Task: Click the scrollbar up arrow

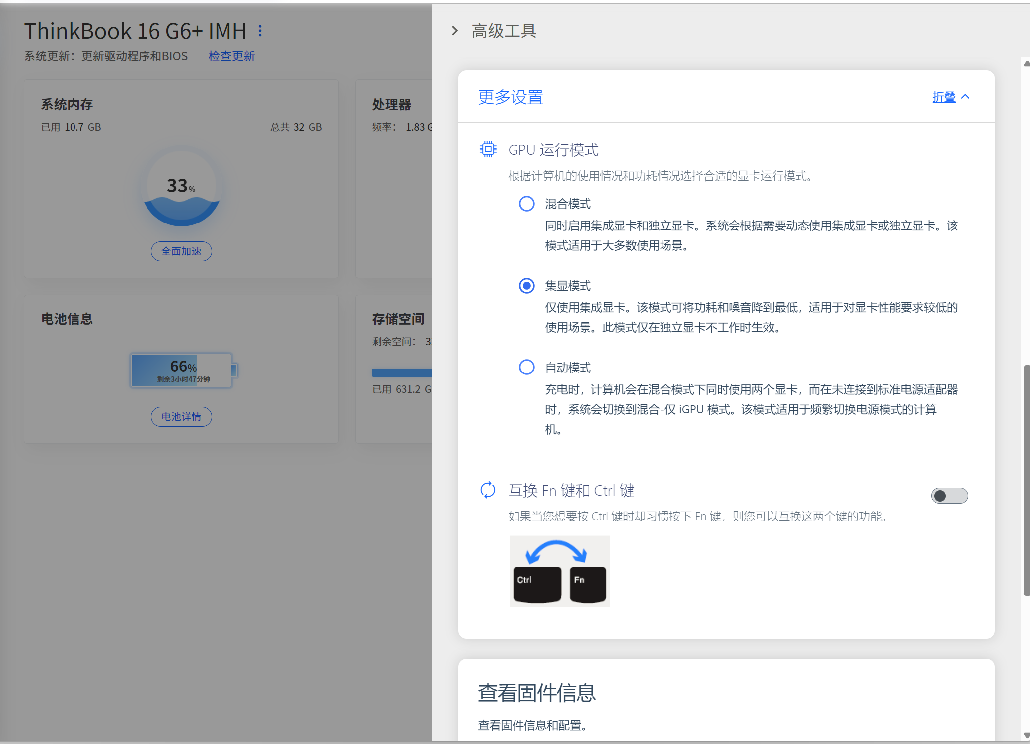Action: click(1026, 63)
